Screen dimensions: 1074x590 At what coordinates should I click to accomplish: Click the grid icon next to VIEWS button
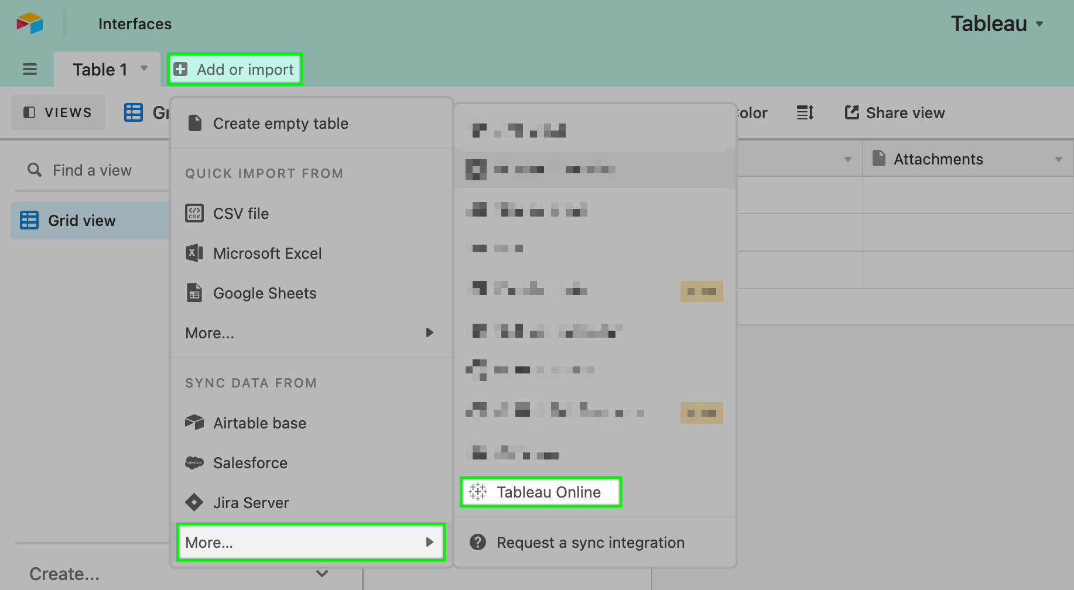point(134,112)
